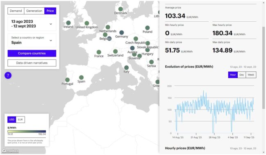Screen dimensions: 266x155
Task: Click the Hungary map marker
Action: [x=148, y=50]
